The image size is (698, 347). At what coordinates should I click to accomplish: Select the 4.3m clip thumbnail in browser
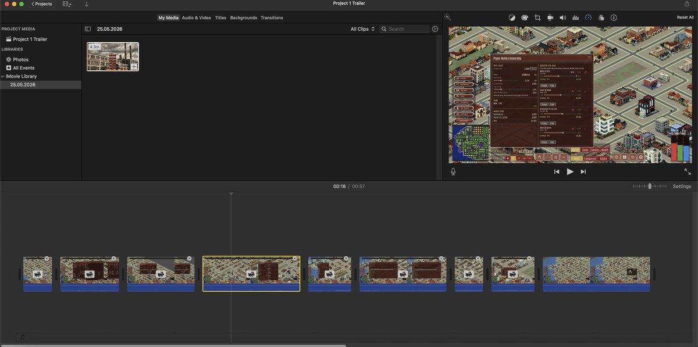(113, 56)
